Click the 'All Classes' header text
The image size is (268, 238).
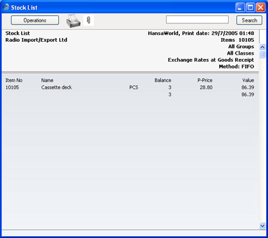point(241,53)
